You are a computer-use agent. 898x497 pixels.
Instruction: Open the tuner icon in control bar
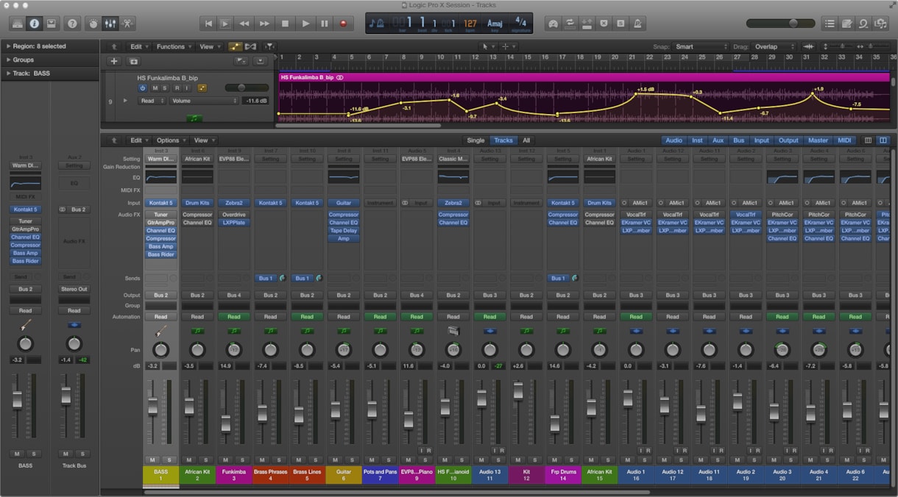[554, 24]
